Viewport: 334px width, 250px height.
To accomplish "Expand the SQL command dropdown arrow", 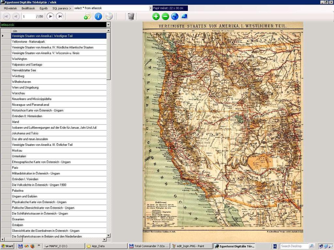I will pyautogui.click(x=150, y=8).
